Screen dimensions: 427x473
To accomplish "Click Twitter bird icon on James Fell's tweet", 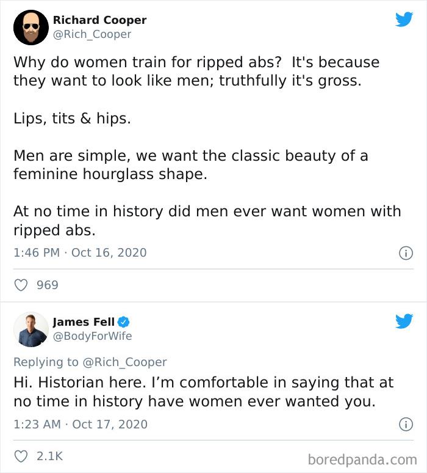I will (404, 321).
